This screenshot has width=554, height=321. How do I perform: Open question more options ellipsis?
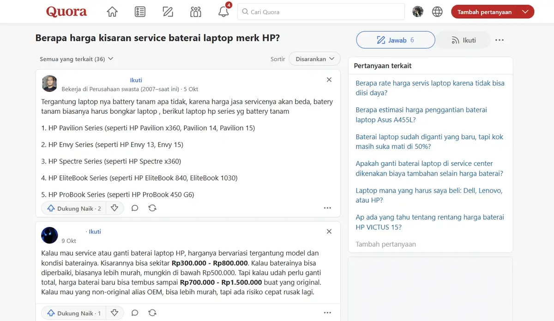[500, 40]
